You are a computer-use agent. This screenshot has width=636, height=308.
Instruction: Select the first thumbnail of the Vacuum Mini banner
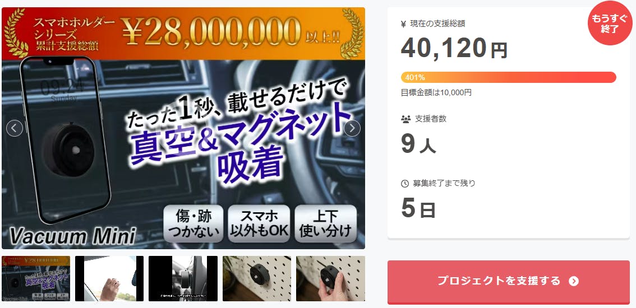[36, 278]
